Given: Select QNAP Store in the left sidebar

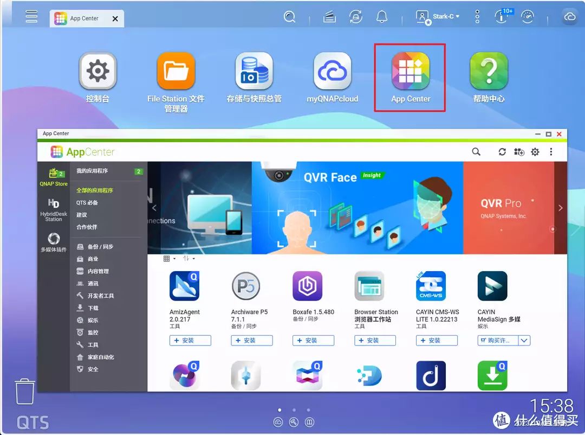Looking at the screenshot, I should click(54, 177).
